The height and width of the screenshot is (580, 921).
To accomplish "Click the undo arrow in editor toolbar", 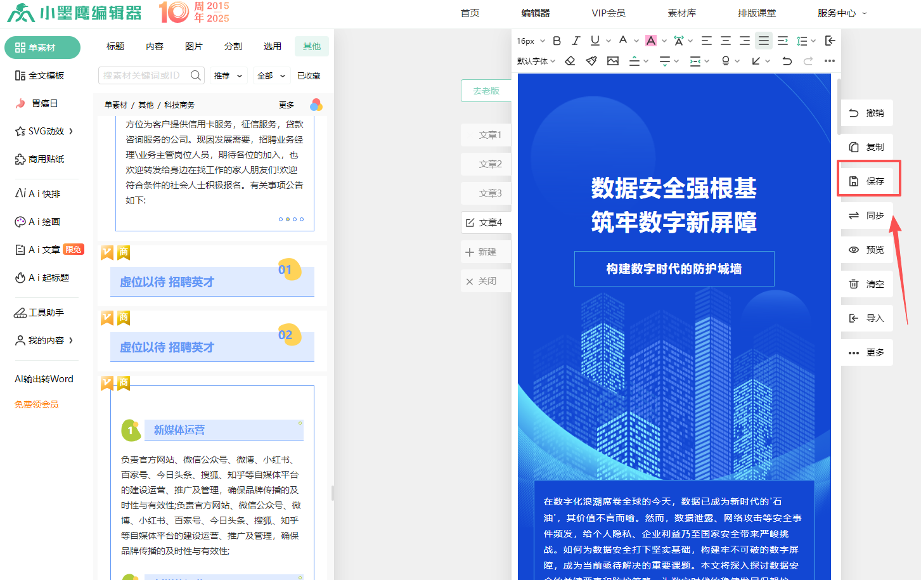I will 787,61.
